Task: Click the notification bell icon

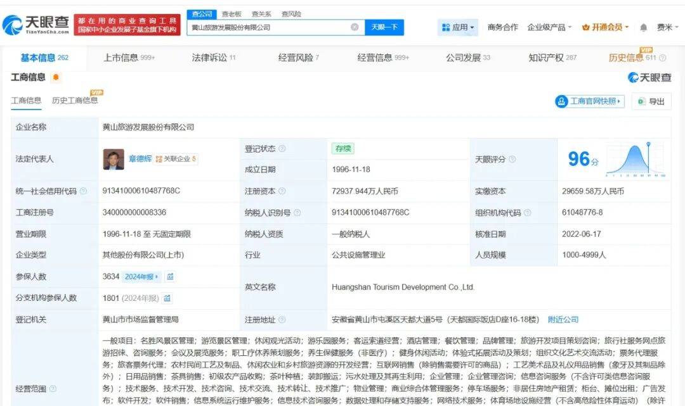Action: [x=644, y=27]
